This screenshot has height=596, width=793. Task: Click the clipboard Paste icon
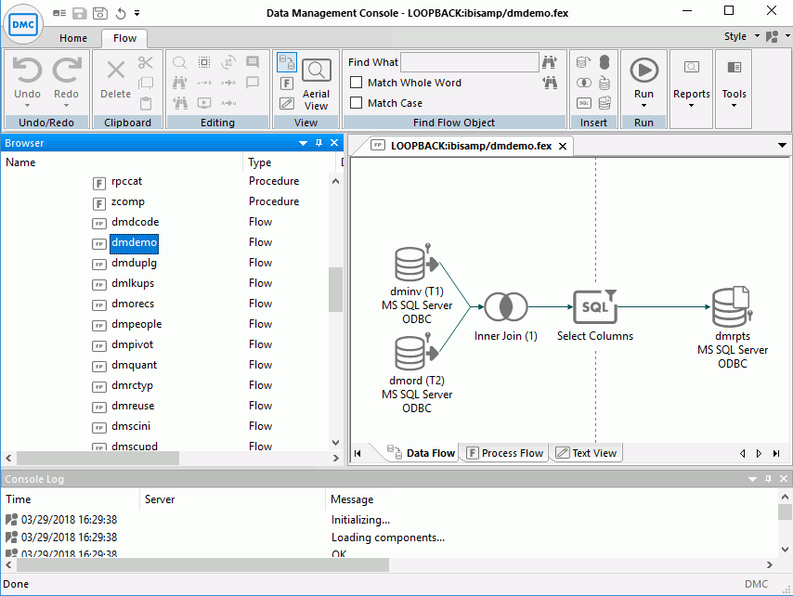(146, 103)
